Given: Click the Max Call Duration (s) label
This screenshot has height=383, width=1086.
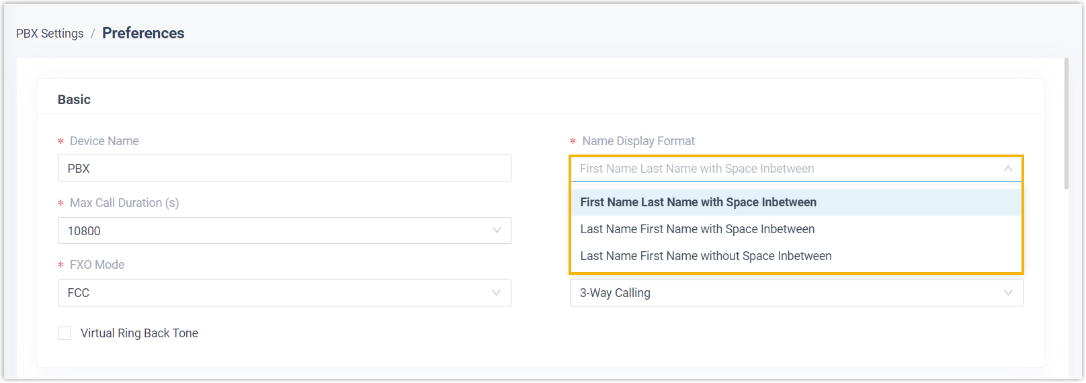Looking at the screenshot, I should click(x=124, y=203).
